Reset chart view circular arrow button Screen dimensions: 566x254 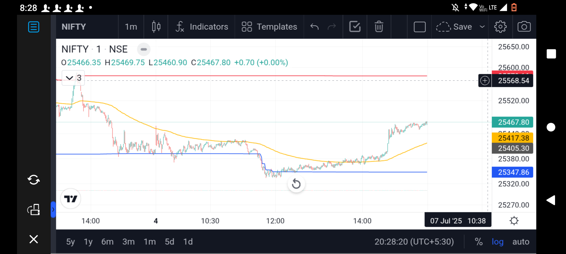coord(296,184)
